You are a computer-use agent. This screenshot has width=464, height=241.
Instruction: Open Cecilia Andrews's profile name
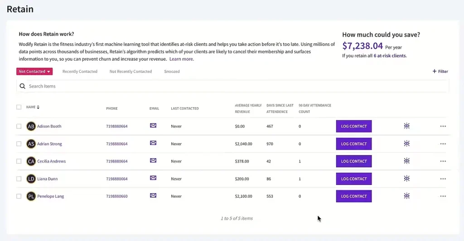[x=52, y=161]
